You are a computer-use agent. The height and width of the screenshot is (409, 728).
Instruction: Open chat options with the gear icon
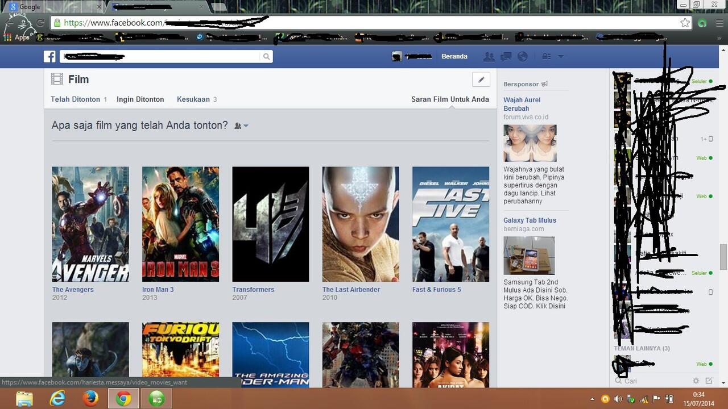click(x=696, y=381)
